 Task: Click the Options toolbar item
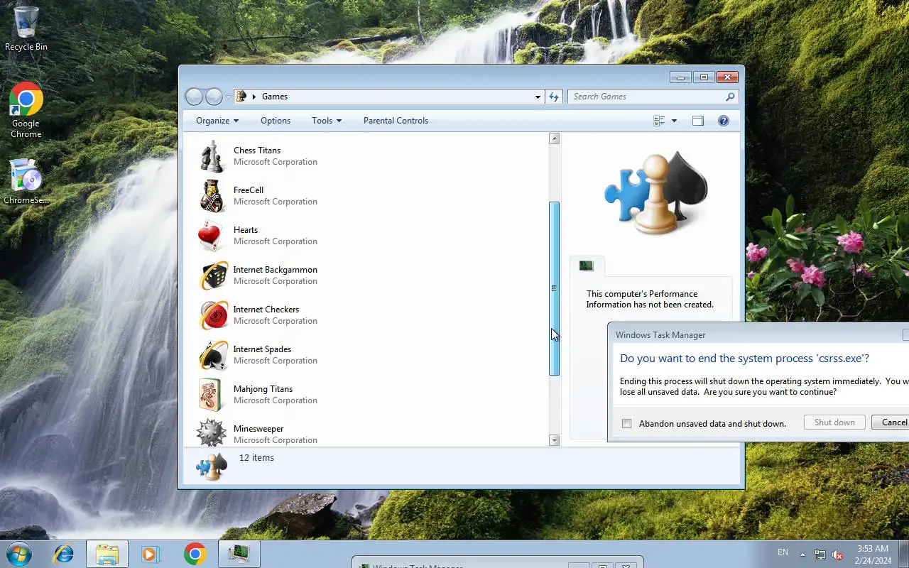276,121
